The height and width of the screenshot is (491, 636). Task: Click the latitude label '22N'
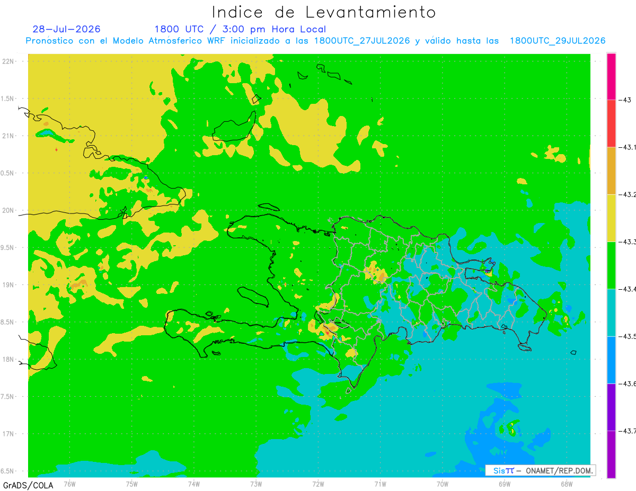pos(8,61)
